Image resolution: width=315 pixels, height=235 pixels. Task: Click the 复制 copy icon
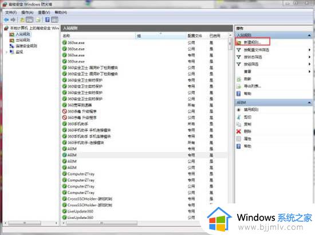(x=239, y=124)
